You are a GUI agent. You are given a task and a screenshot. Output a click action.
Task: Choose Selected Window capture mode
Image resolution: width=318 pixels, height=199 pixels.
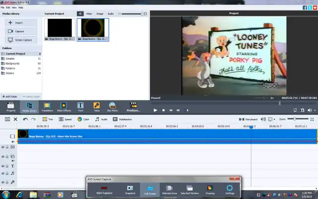tap(190, 190)
